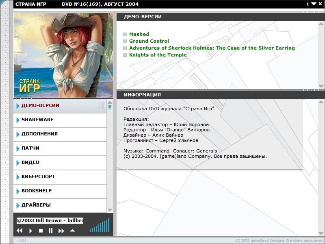Viewport: 325px width, 244px height.
Task: Click the ИНФОРМАЦИЯ panel header
Action: pos(220,95)
